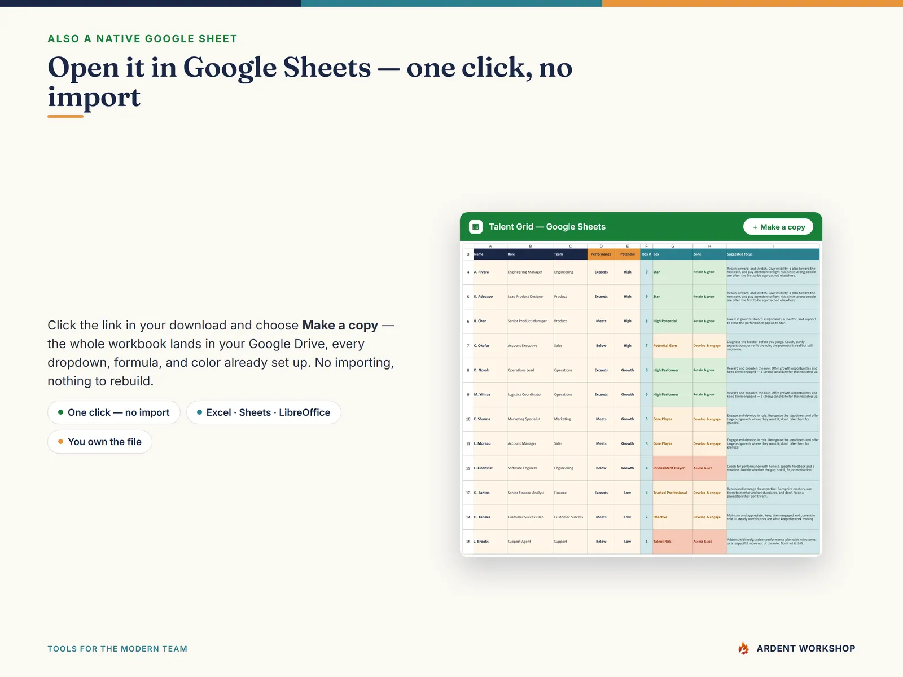Click the Lead Product Designer role cell
Image resolution: width=903 pixels, height=677 pixels.
tap(531, 297)
